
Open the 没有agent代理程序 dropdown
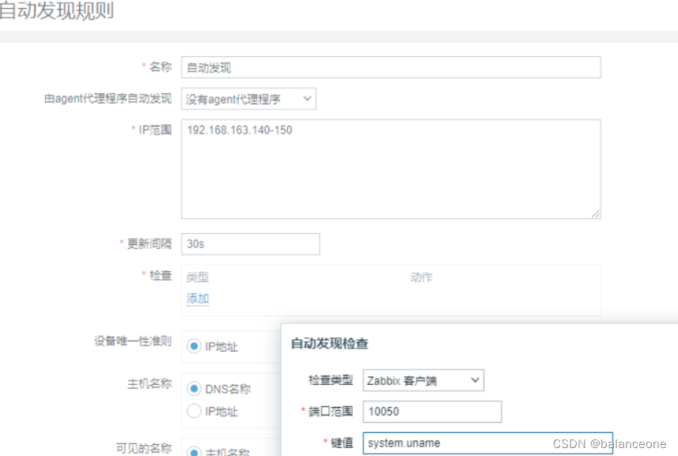point(248,99)
